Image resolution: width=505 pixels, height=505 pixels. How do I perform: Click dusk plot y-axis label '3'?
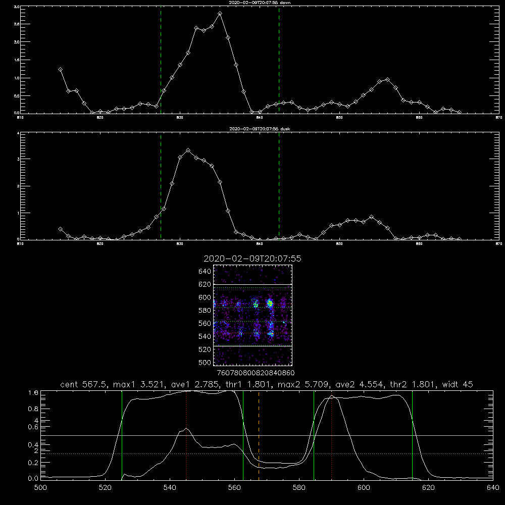(x=18, y=159)
